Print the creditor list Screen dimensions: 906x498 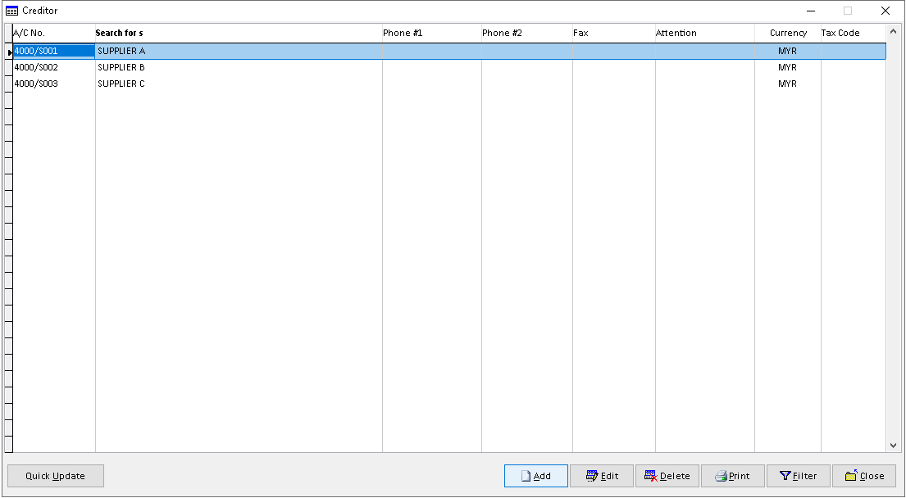tap(733, 476)
